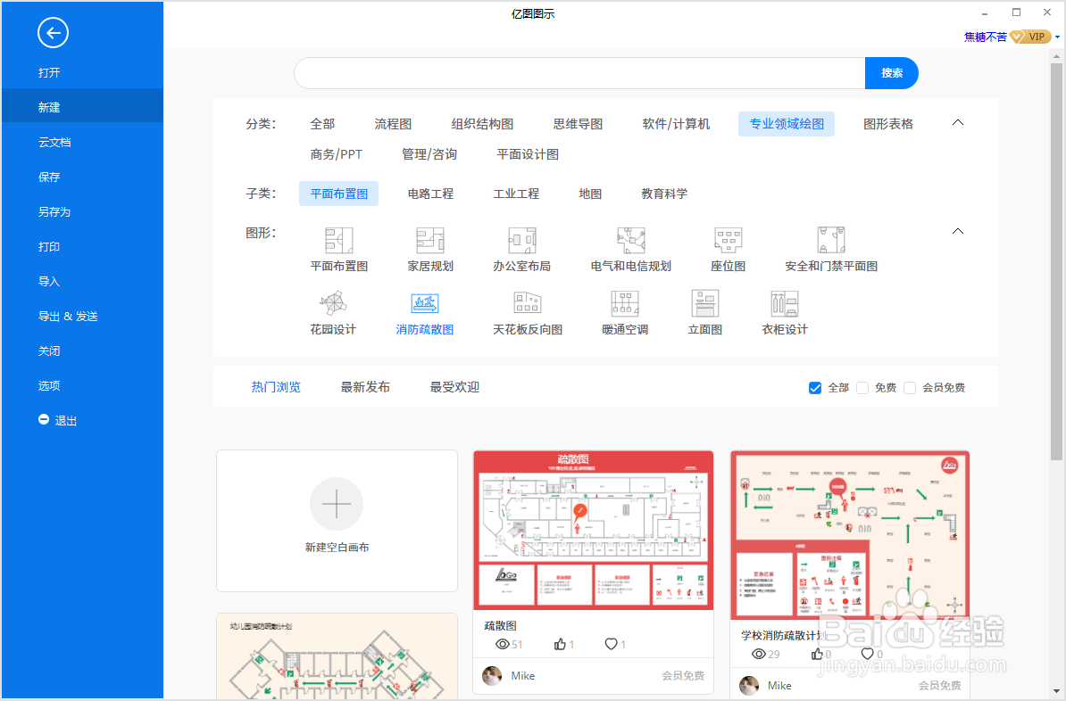Image resolution: width=1066 pixels, height=701 pixels.
Task: Click the views eye icon on 疏散图
Action: (503, 644)
